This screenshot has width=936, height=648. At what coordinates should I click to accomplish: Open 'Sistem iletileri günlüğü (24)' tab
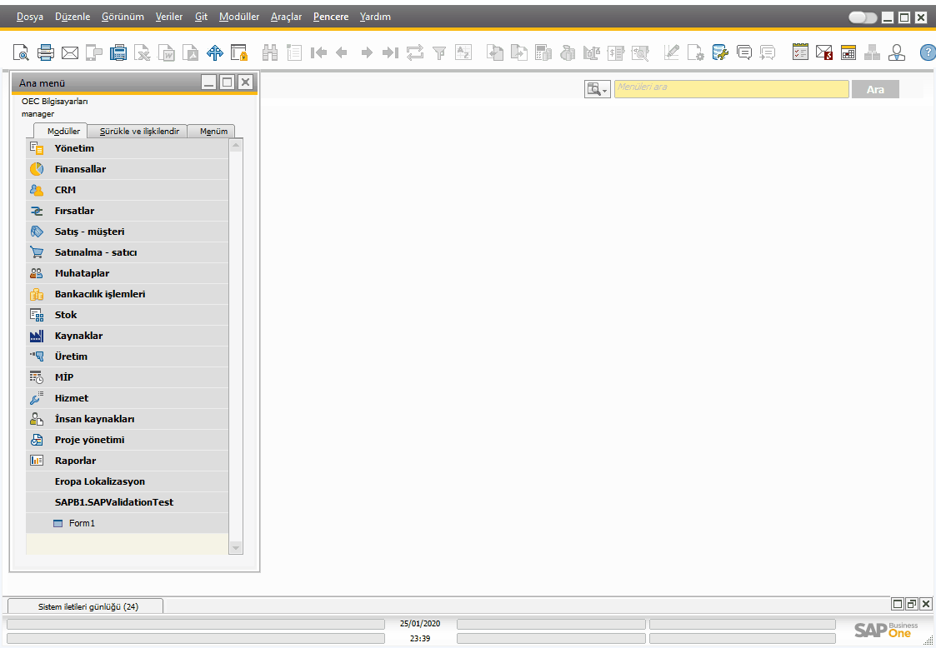85,606
